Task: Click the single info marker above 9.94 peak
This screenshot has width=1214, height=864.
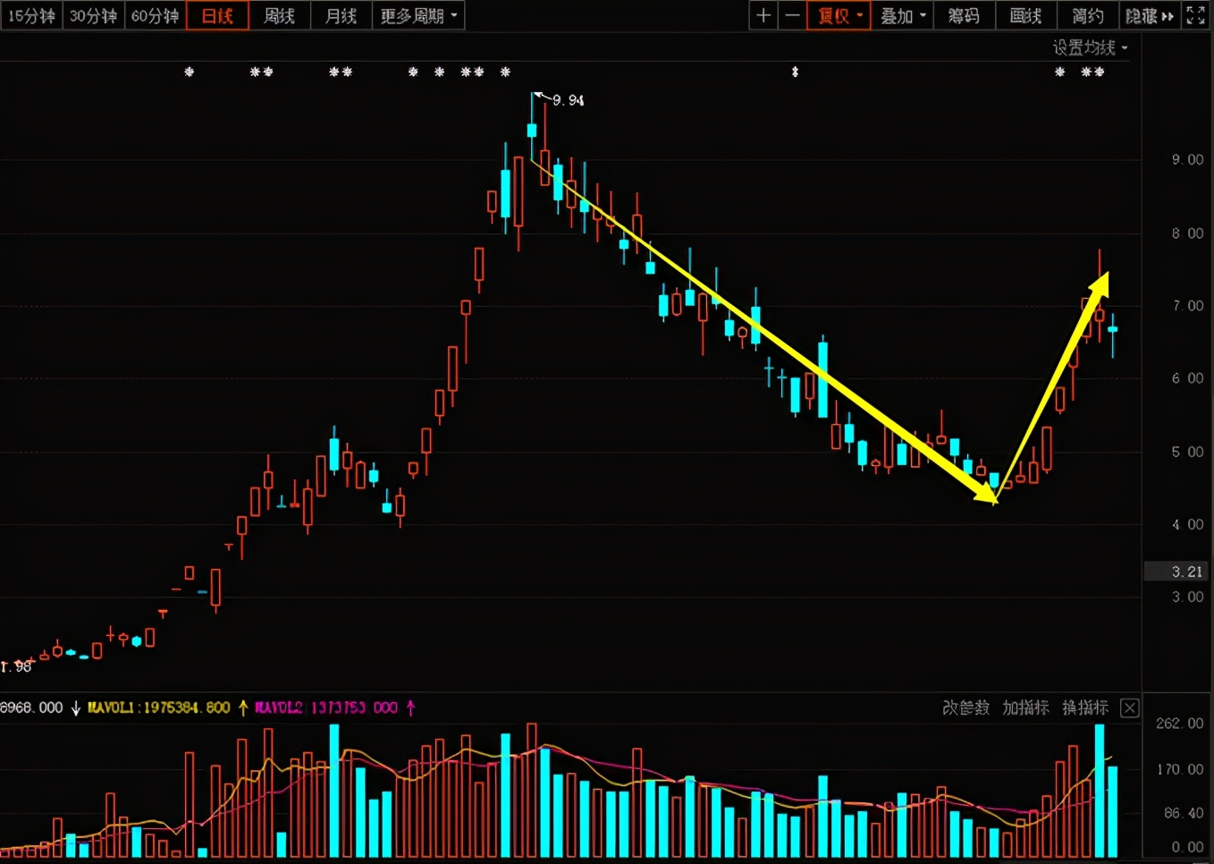Action: coord(506,72)
